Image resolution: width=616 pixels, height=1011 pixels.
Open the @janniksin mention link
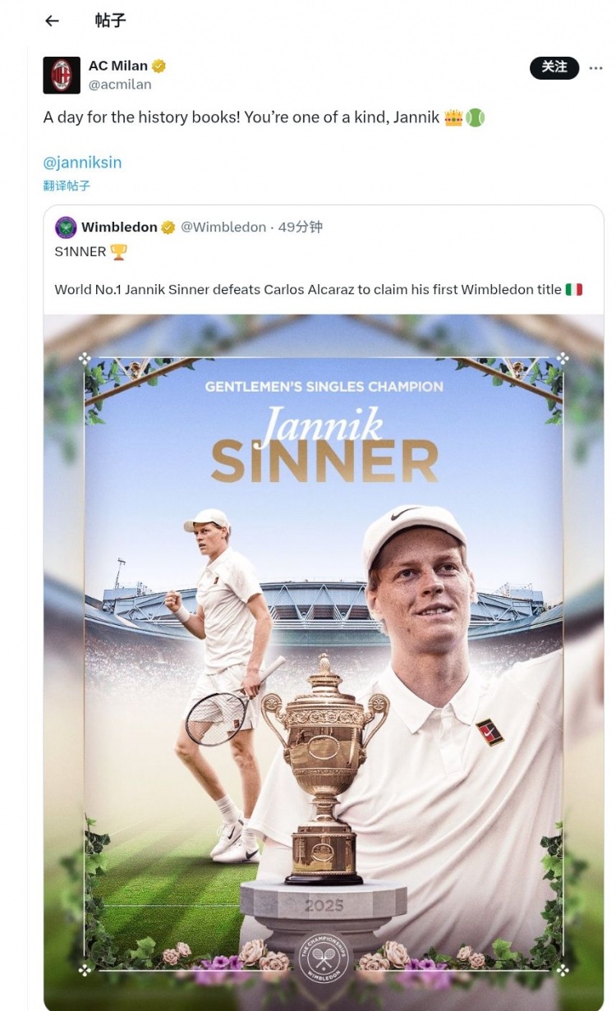click(82, 163)
